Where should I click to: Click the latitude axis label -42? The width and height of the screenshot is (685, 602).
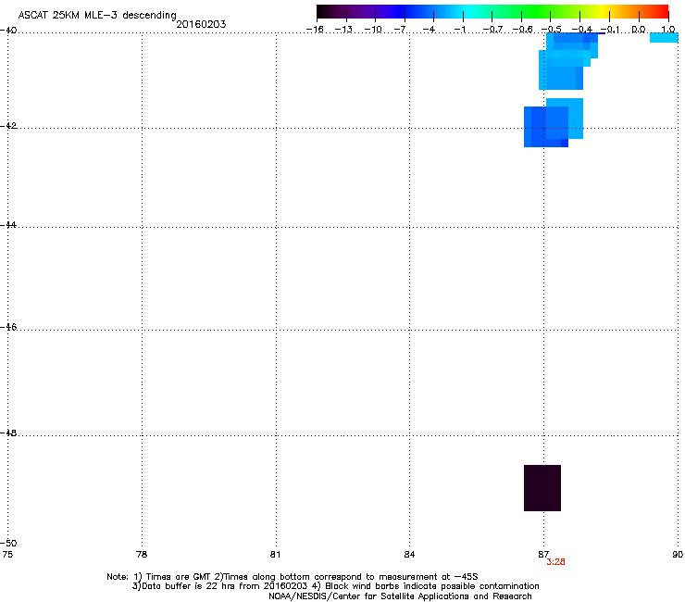pos(8,125)
